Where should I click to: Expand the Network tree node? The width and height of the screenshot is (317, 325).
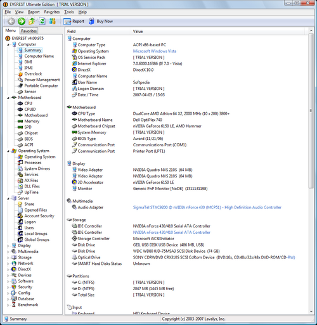click(x=8, y=264)
